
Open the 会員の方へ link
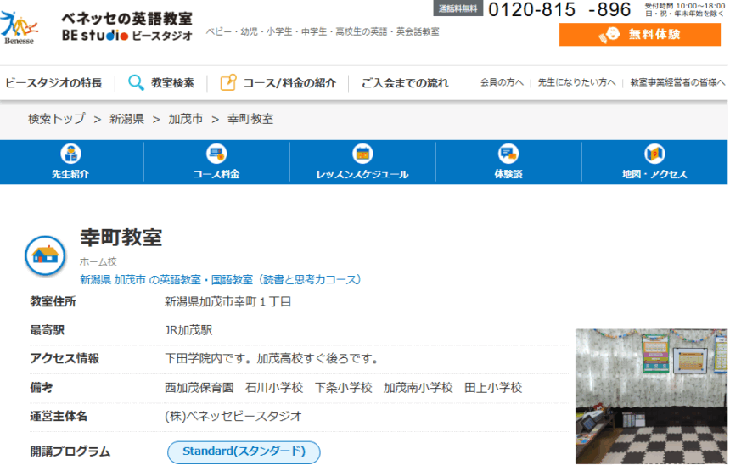[502, 83]
